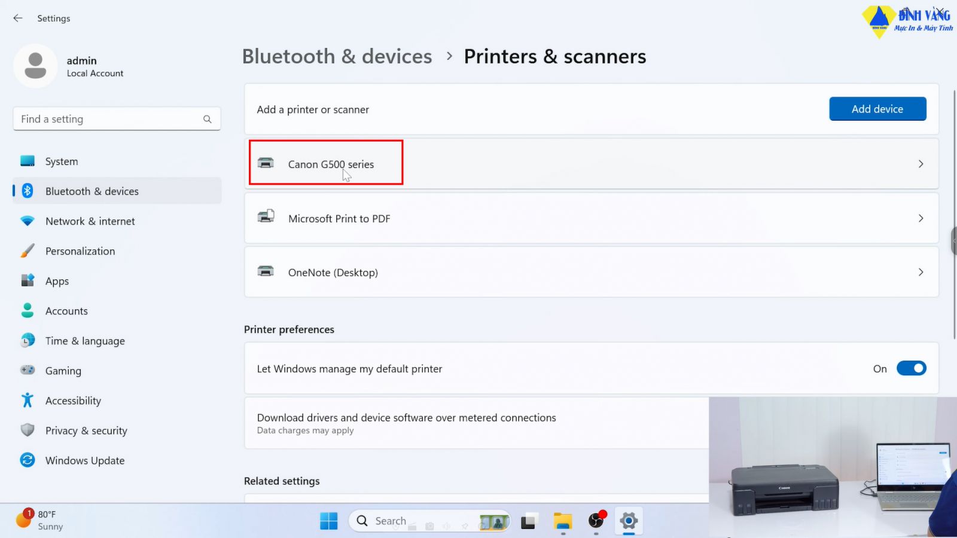Click the Gaming controller icon
Image resolution: width=957 pixels, height=538 pixels.
pos(28,370)
